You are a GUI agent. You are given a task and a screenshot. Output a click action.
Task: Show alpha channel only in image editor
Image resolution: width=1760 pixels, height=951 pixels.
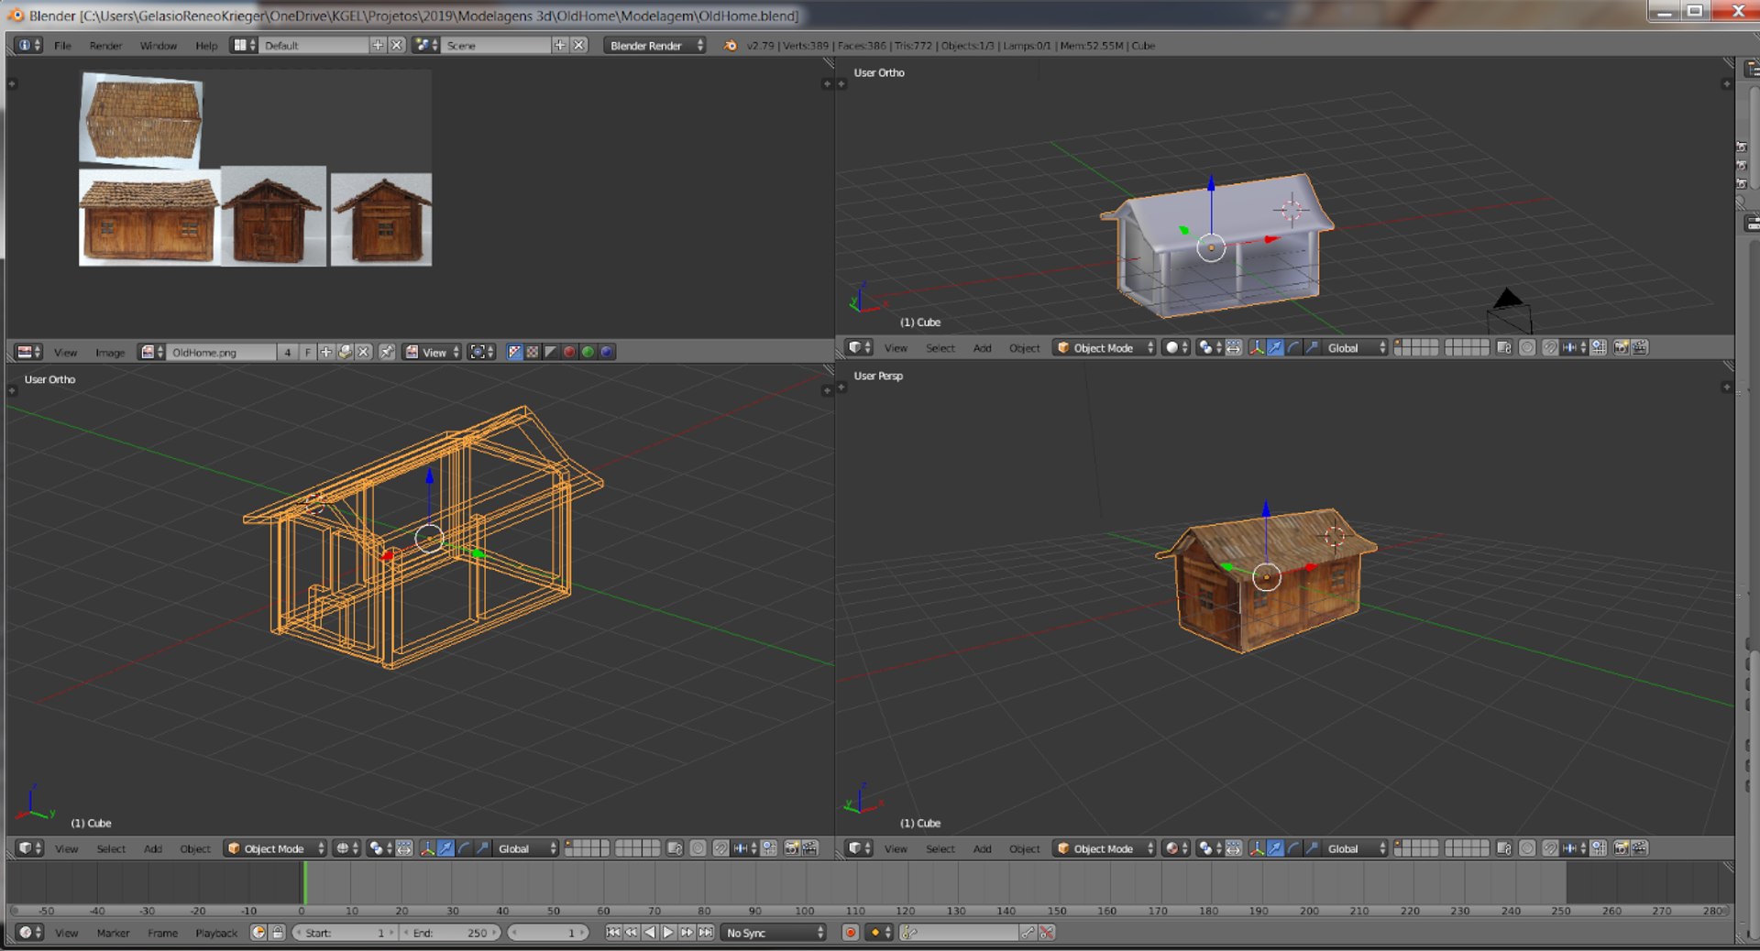pyautogui.click(x=551, y=352)
